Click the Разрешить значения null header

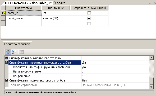89,8
